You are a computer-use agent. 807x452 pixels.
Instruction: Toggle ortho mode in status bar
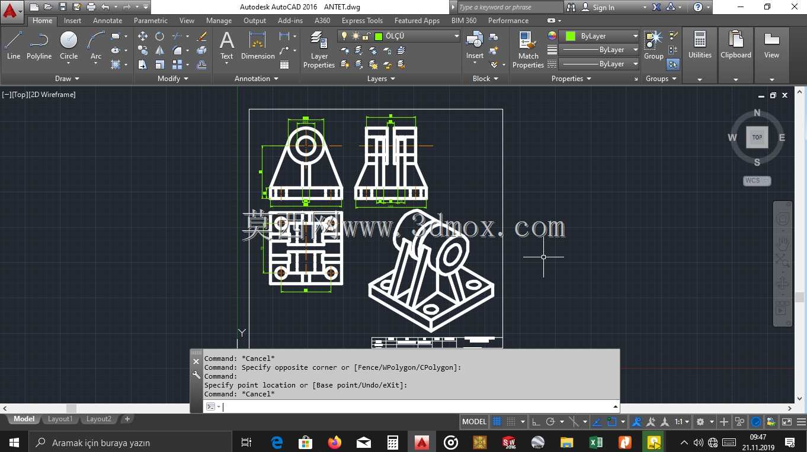[536, 422]
